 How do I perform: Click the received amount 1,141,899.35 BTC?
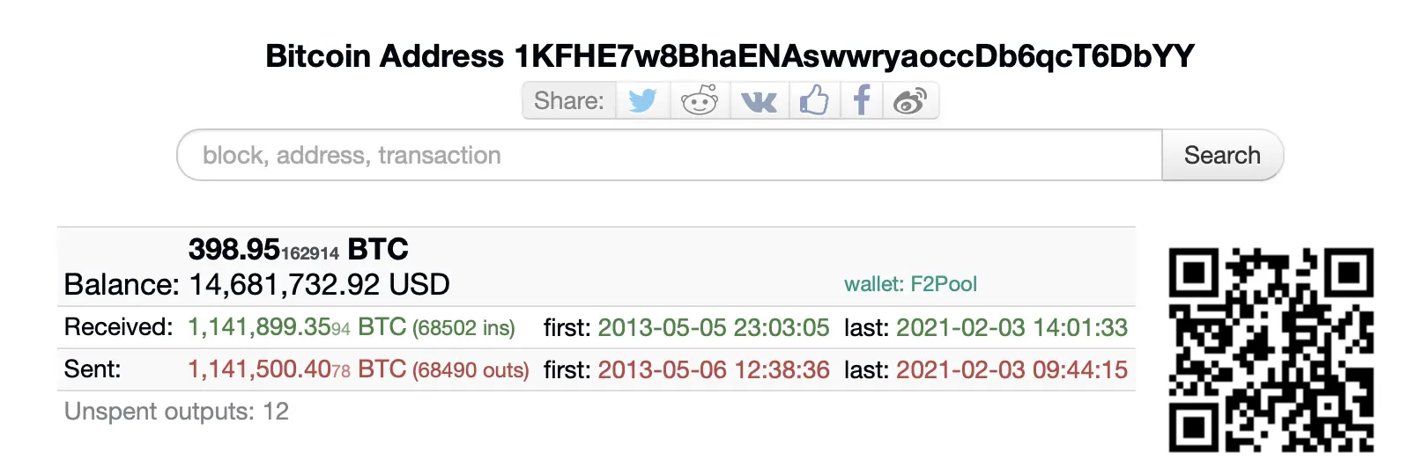pos(297,327)
